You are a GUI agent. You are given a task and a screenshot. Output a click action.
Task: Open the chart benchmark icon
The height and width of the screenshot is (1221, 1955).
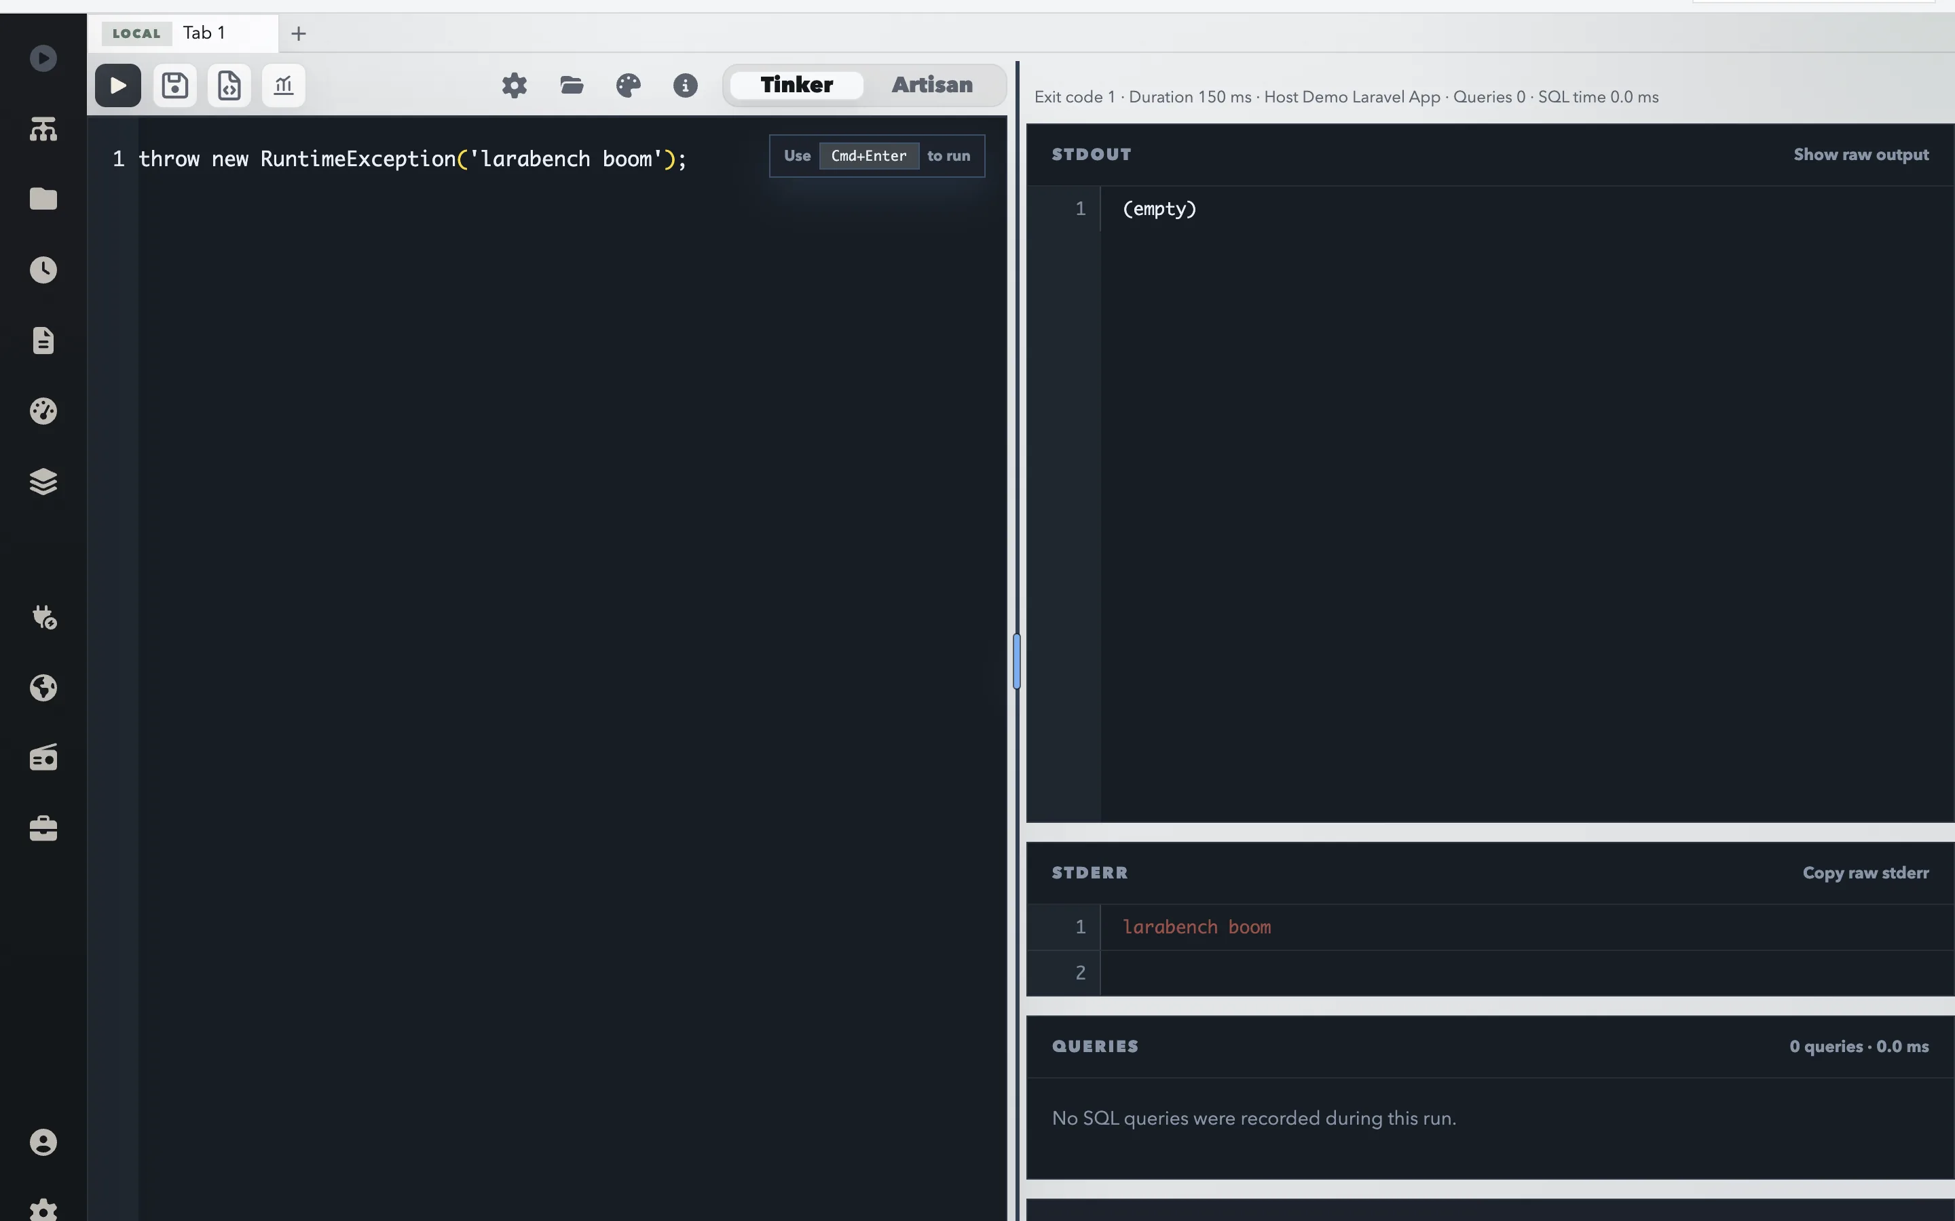[x=284, y=85]
